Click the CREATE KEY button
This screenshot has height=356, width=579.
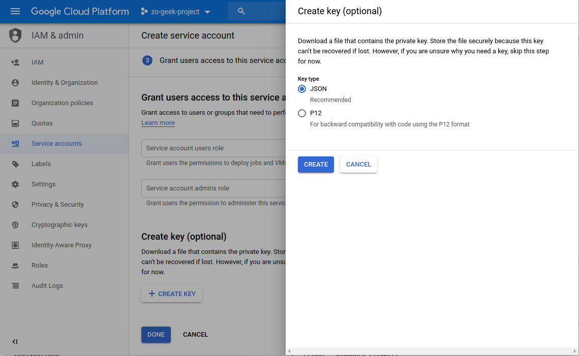(172, 294)
